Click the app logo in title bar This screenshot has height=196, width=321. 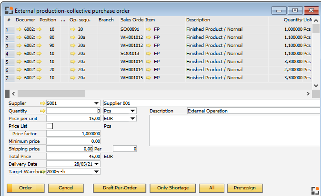pyautogui.click(x=8, y=10)
